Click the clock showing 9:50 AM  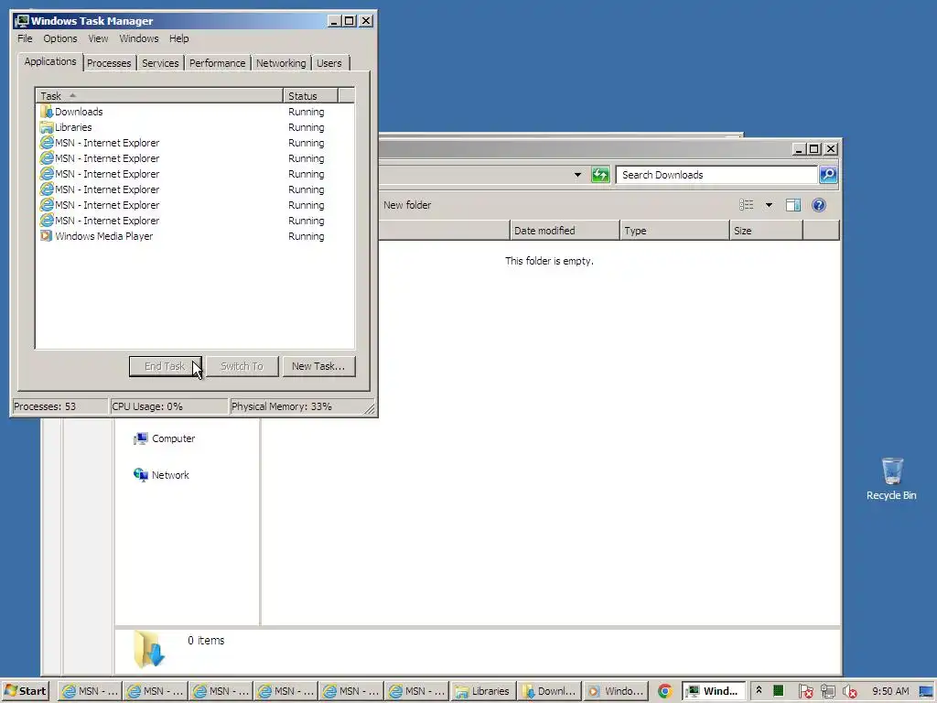point(890,691)
